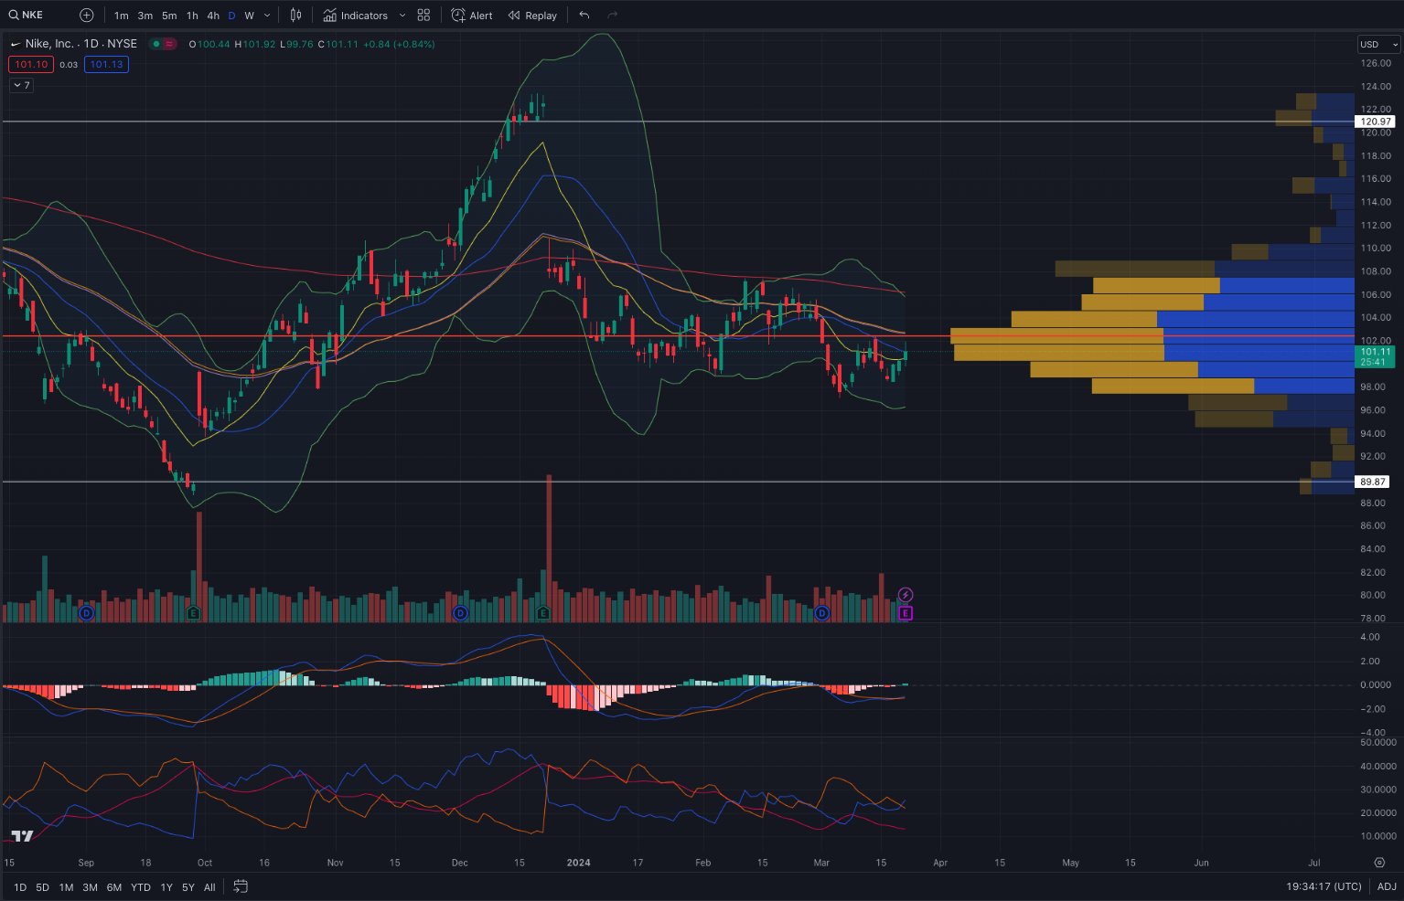Viewport: 1404px width, 901px height.
Task: Set chart range to 1M
Action: point(66,887)
